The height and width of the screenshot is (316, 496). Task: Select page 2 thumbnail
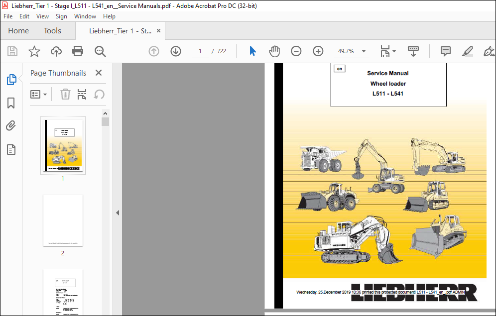click(63, 220)
